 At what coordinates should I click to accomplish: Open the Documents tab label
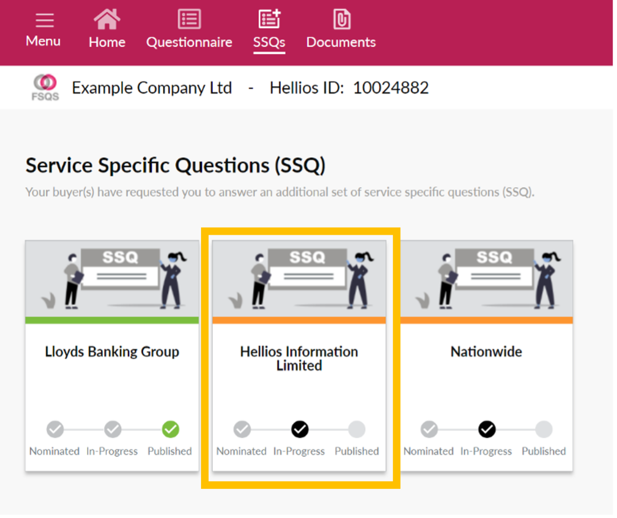341,42
